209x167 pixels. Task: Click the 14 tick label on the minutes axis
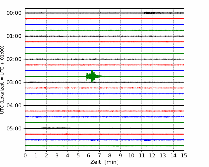pyautogui.click(x=173, y=156)
